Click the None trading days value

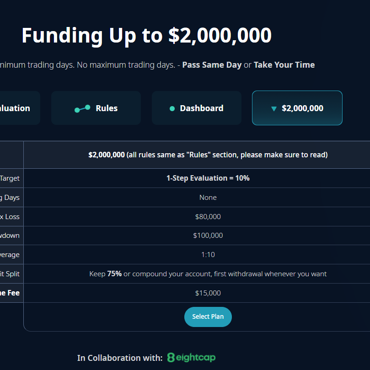click(x=208, y=198)
